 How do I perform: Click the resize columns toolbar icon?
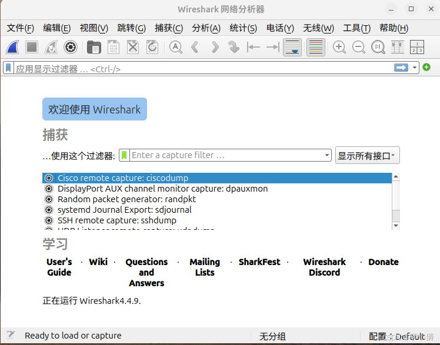pyautogui.click(x=397, y=47)
